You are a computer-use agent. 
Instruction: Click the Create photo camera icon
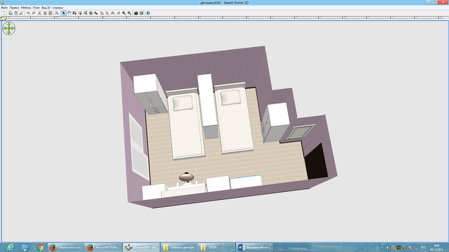136,13
